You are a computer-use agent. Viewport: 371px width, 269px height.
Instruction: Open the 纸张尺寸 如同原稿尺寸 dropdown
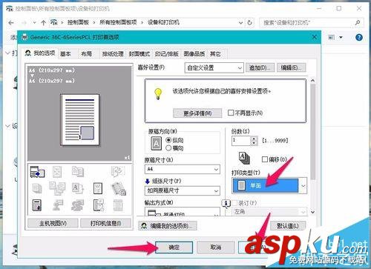183,190
